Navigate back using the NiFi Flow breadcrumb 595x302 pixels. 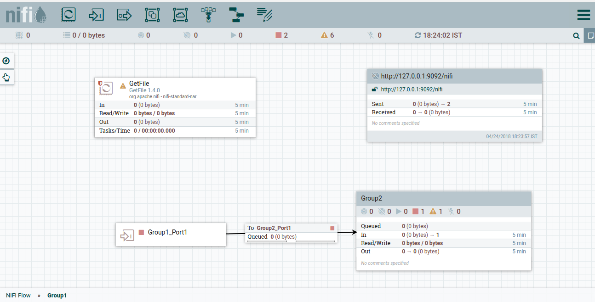(18, 295)
